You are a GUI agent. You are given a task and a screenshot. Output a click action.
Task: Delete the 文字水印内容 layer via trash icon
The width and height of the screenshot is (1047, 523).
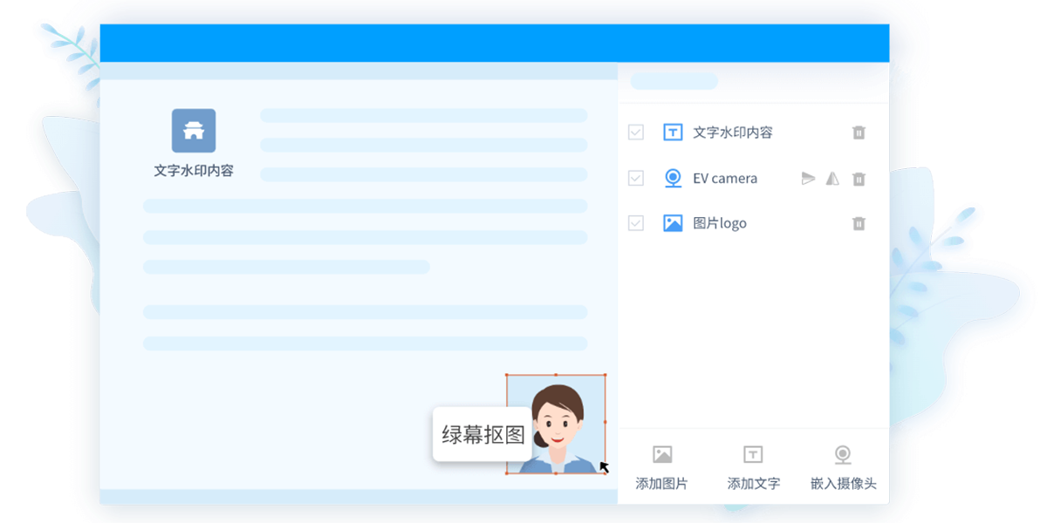pos(859,132)
